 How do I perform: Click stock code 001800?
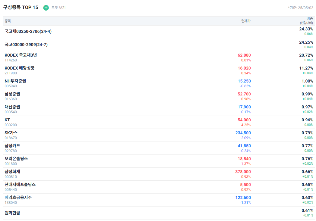click(x=11, y=164)
